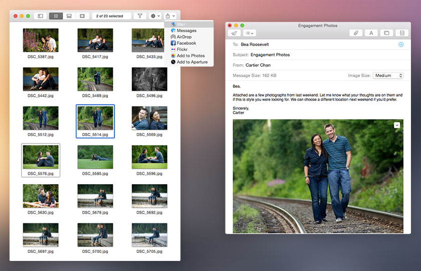This screenshot has width=421, height=271.
Task: Select the DSC_5585.jpg thumbnail
Action: tap(95, 157)
